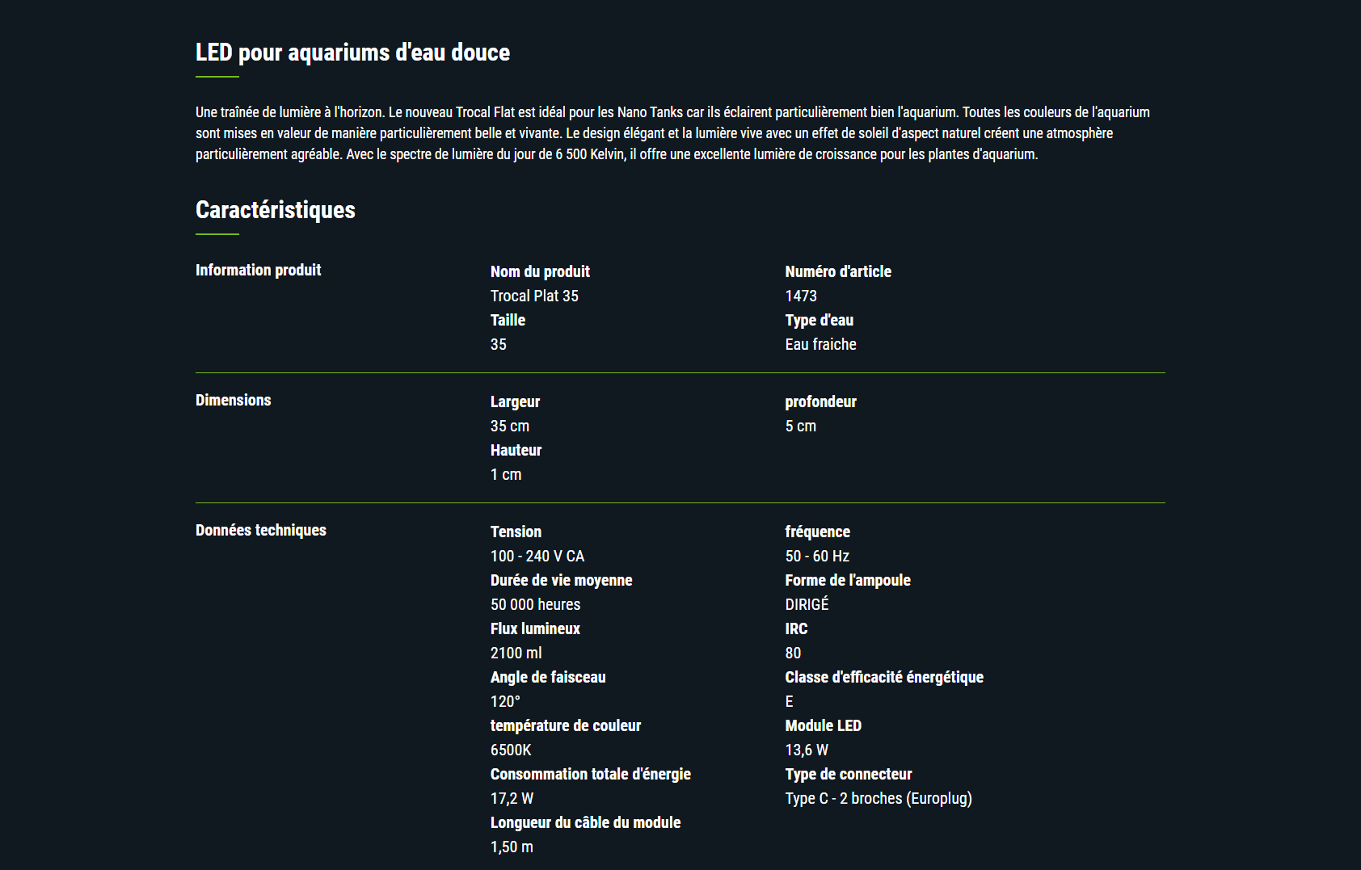This screenshot has width=1361, height=870.
Task: Click the Largeur value '35 cm'
Action: tap(510, 426)
